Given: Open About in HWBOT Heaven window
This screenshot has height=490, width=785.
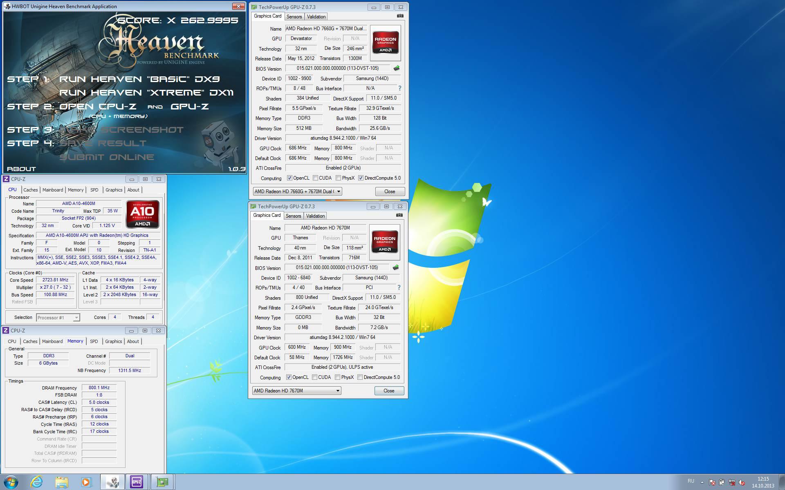Looking at the screenshot, I should point(21,169).
